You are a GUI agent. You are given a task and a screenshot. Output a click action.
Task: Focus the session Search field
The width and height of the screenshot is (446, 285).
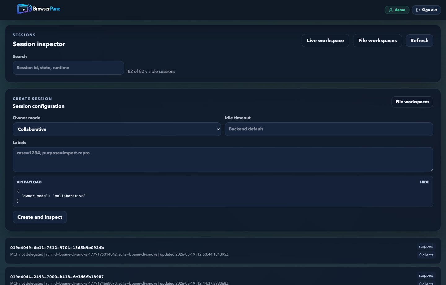click(68, 68)
